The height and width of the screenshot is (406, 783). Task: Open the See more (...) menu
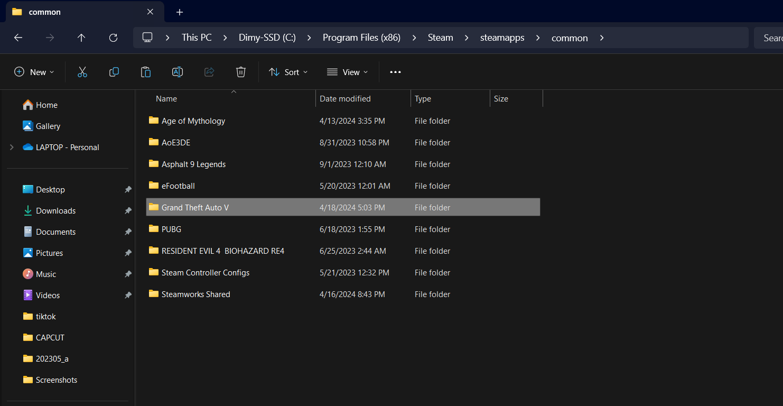click(395, 71)
